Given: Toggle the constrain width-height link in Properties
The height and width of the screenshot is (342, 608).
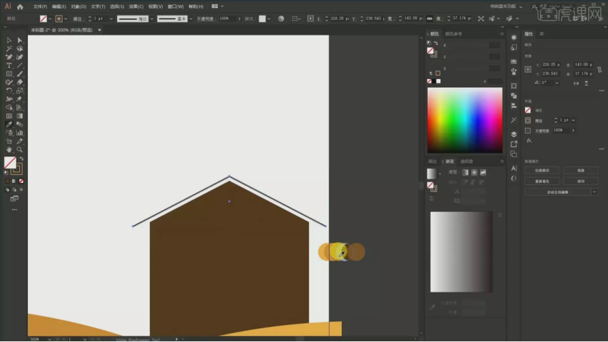Looking at the screenshot, I should pyautogui.click(x=600, y=69).
